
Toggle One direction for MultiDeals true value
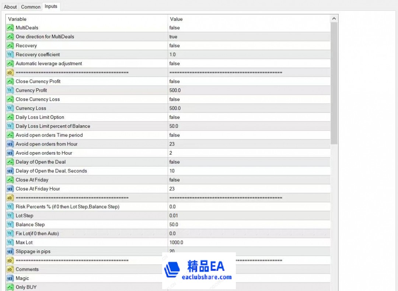coord(173,37)
